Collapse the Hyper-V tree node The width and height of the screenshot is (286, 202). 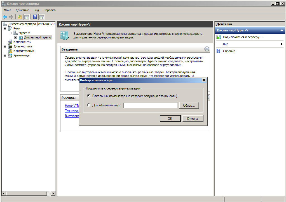point(10,33)
